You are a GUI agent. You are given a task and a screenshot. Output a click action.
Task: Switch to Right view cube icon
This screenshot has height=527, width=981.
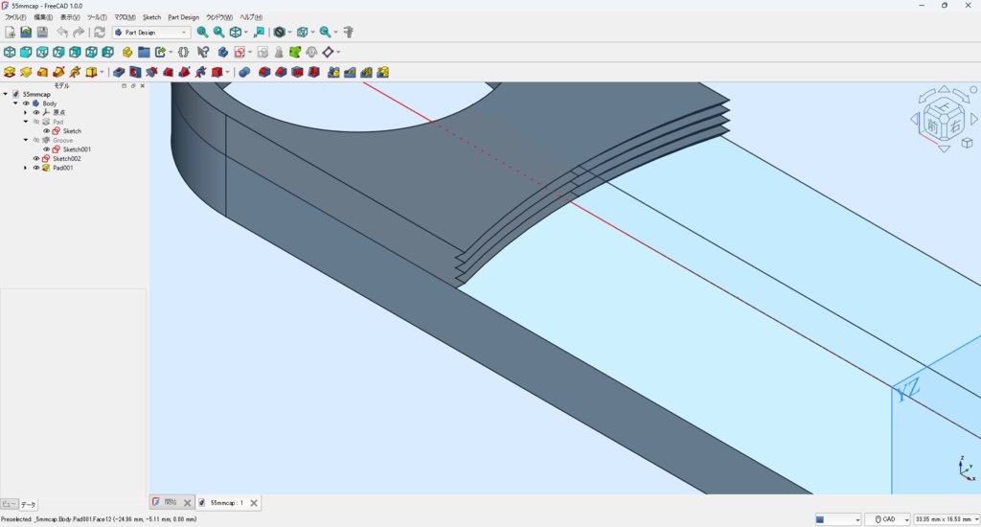pos(58,52)
